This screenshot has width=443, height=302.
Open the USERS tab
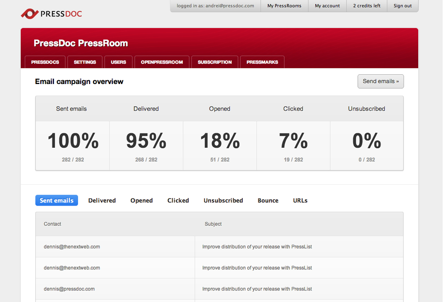pyautogui.click(x=118, y=62)
